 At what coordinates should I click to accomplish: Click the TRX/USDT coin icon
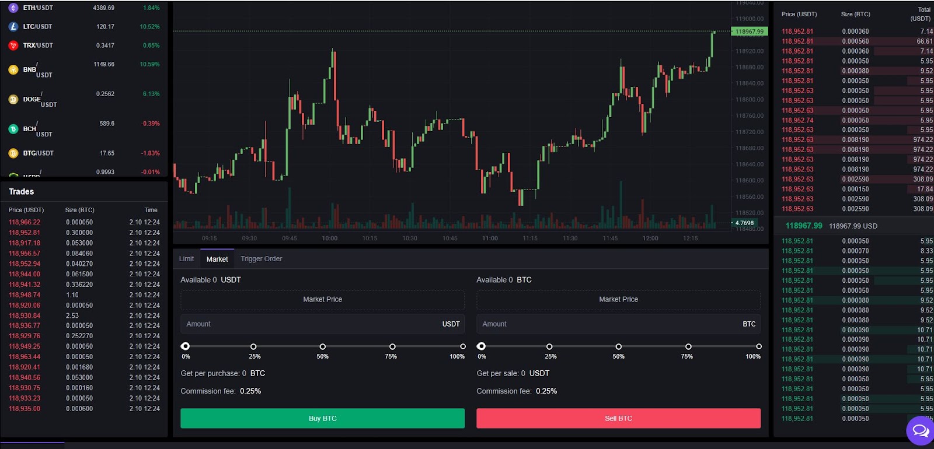pyautogui.click(x=13, y=45)
